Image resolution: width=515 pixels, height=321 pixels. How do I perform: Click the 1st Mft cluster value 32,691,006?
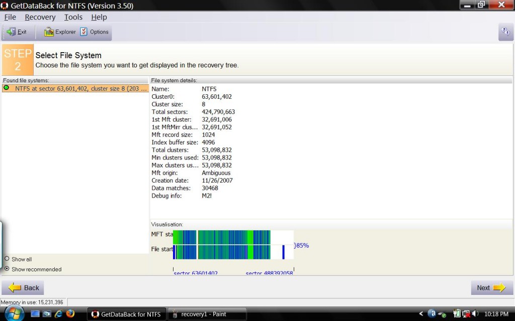pos(217,119)
